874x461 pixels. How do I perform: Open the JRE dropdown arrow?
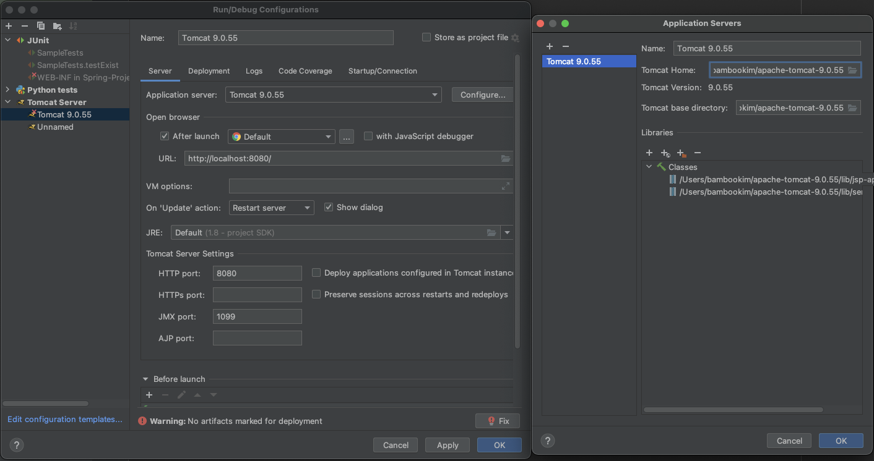[x=508, y=233]
